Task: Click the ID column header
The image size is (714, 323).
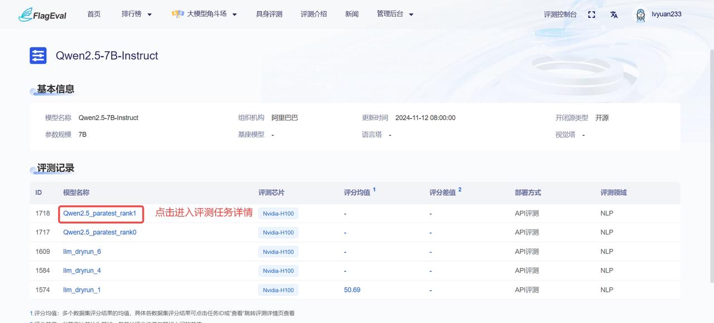Action: point(38,192)
